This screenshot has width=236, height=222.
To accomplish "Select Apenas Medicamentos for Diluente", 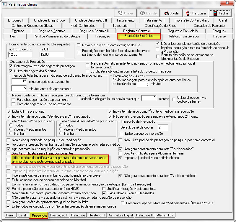I will (11, 129).
